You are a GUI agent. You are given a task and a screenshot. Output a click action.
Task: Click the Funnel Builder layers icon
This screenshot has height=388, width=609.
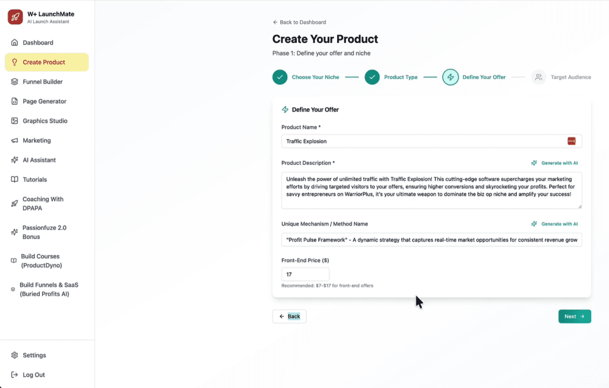coord(15,82)
